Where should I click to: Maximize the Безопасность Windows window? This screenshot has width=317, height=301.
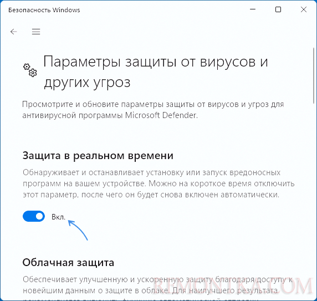(x=278, y=9)
